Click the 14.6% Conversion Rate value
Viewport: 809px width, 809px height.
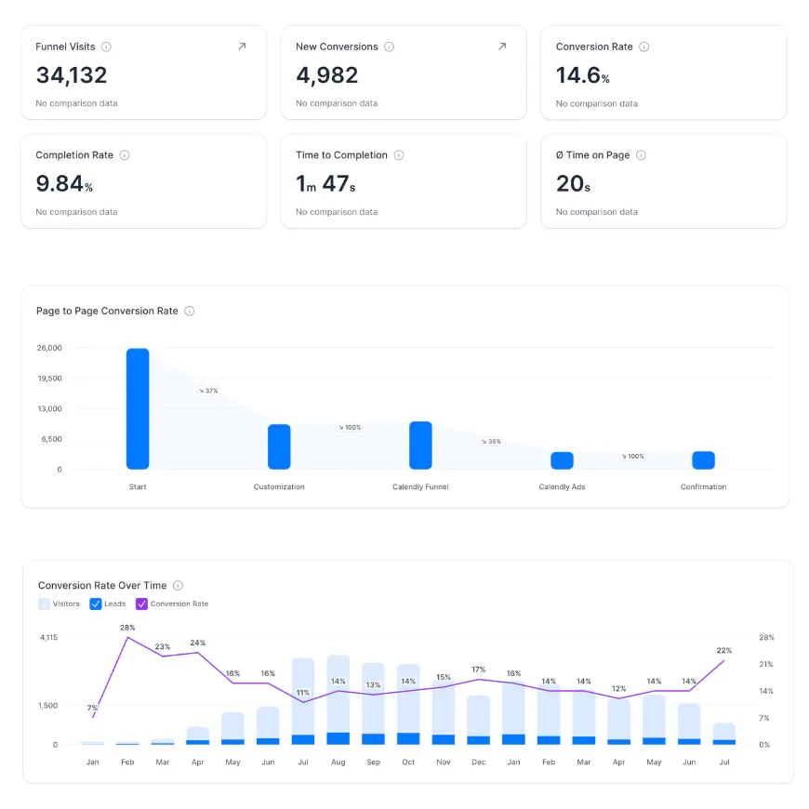click(583, 76)
